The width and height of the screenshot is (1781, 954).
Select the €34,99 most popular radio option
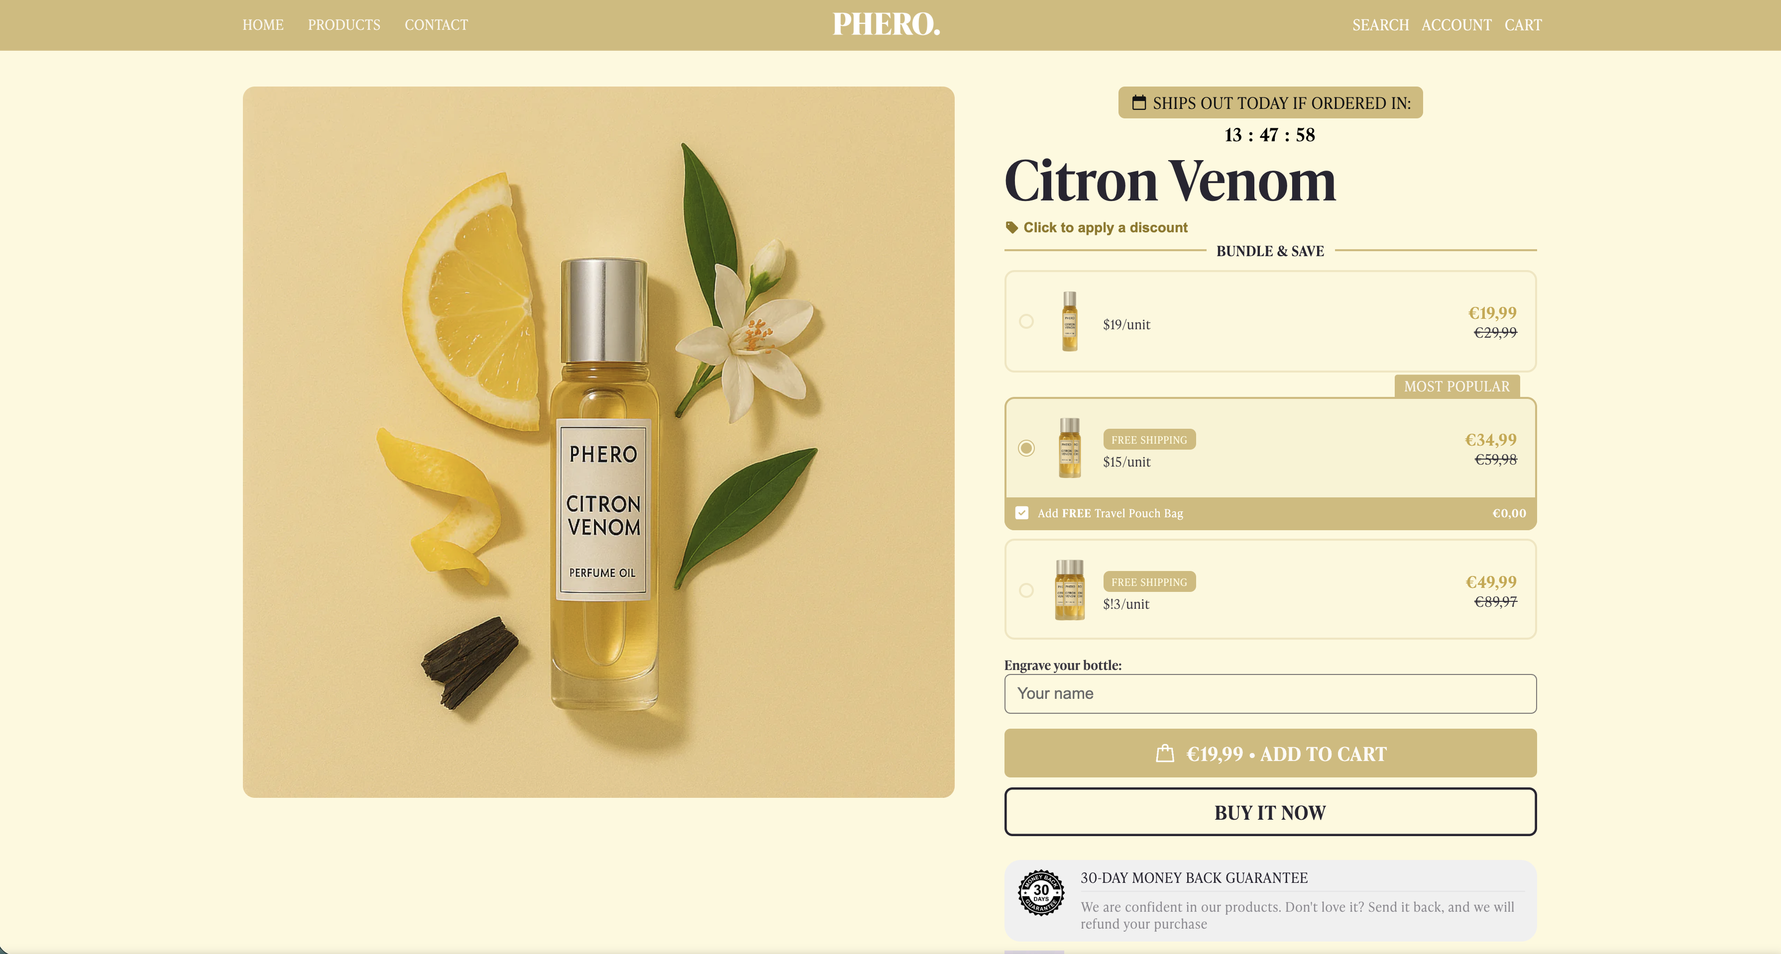pyautogui.click(x=1026, y=448)
